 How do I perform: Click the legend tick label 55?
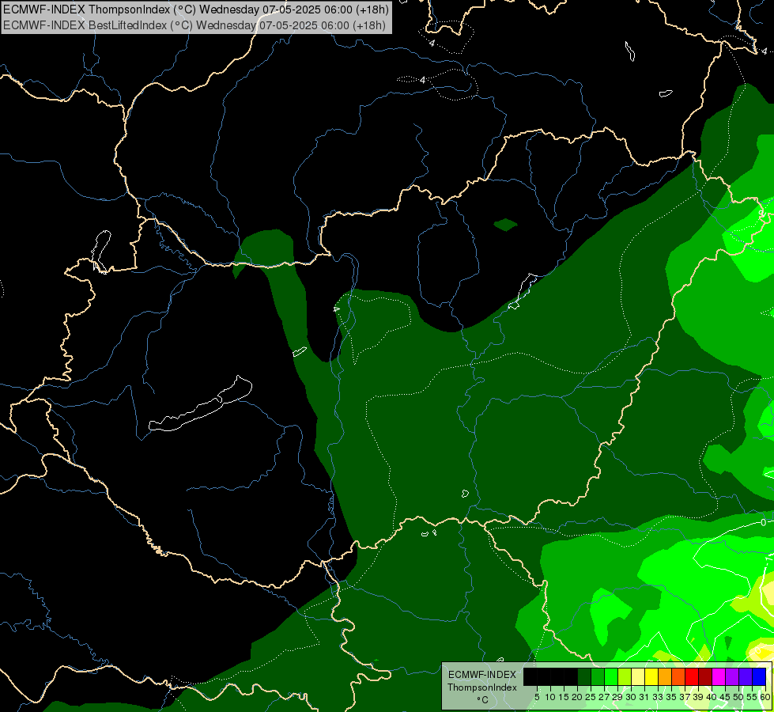click(x=753, y=697)
